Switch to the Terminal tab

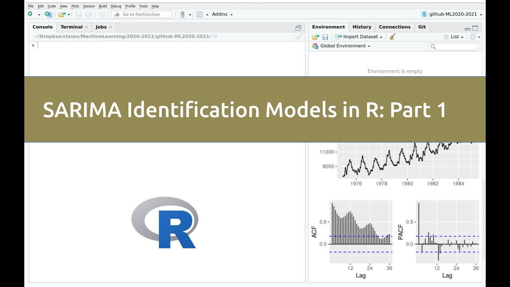pos(71,27)
